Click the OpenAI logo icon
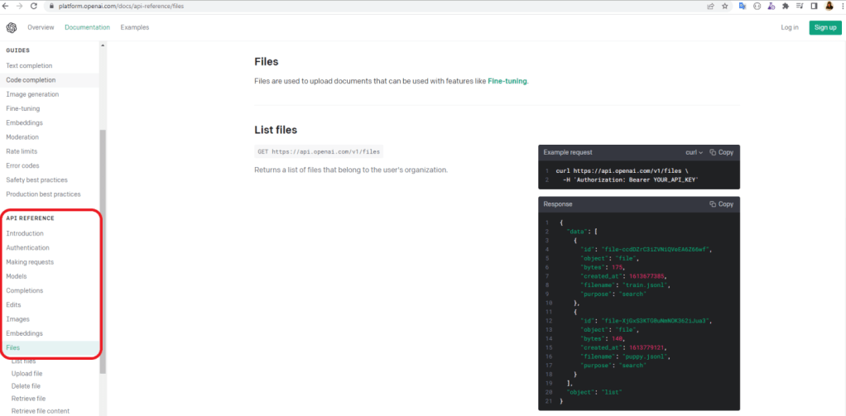846x416 pixels. click(x=12, y=27)
